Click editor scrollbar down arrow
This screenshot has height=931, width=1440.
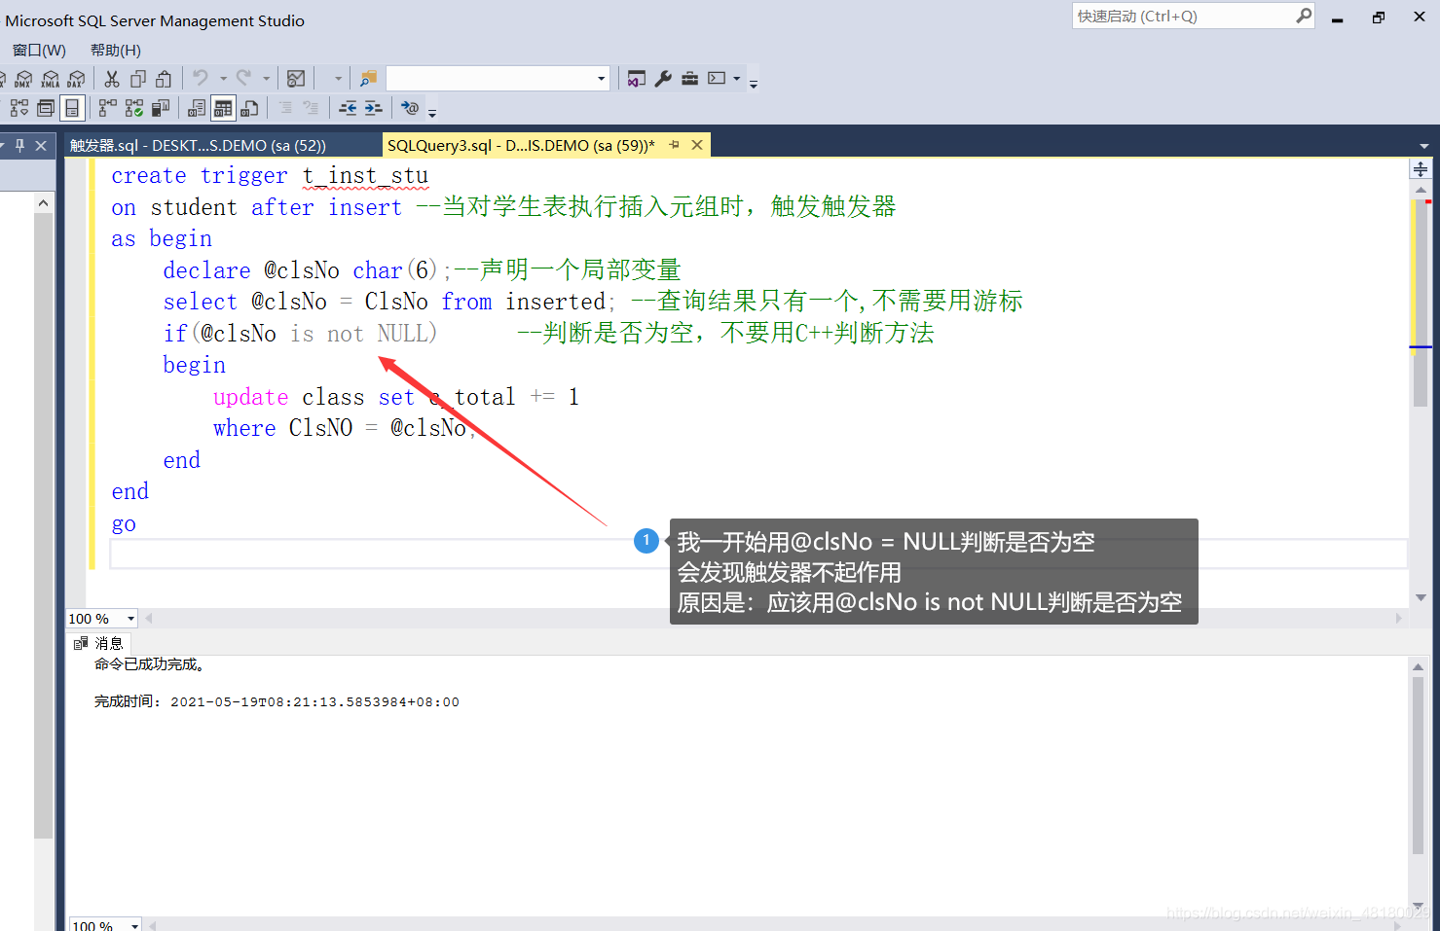coord(1421,598)
